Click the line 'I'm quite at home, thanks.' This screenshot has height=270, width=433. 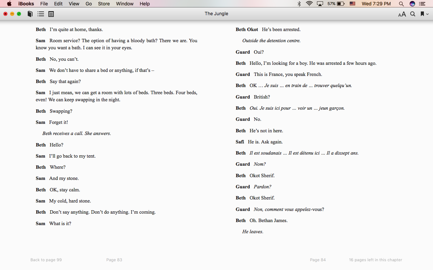[76, 30]
